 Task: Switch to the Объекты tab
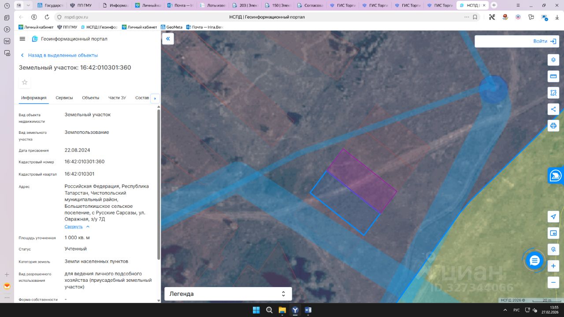(91, 98)
